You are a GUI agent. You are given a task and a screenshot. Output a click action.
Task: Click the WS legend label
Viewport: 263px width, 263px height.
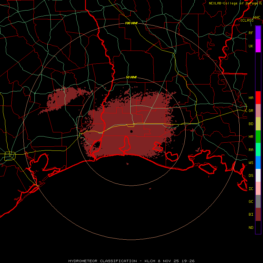[x=251, y=162]
